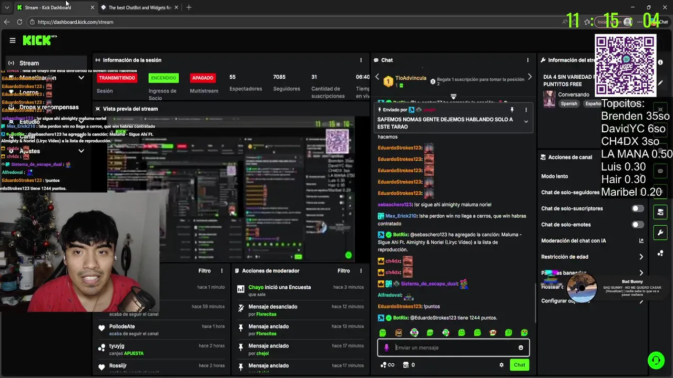Select the wrench tool in right sidebar
The width and height of the screenshot is (673, 378).
pos(660,233)
